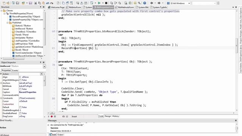Click the wrench options icon in toolbar
Screen dimensions: 242x136
coord(139,3)
